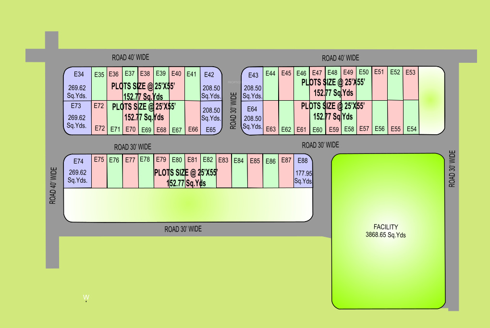
Task: Click the purple plot E74
Action: (x=77, y=171)
